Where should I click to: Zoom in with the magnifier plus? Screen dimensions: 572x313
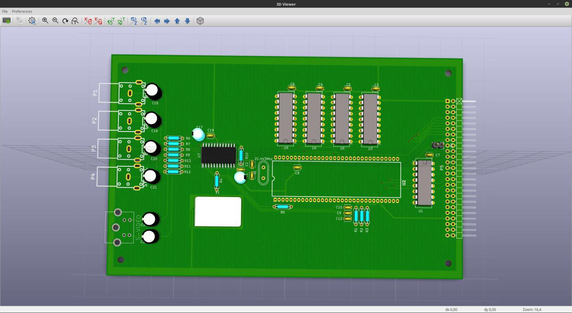coord(45,21)
